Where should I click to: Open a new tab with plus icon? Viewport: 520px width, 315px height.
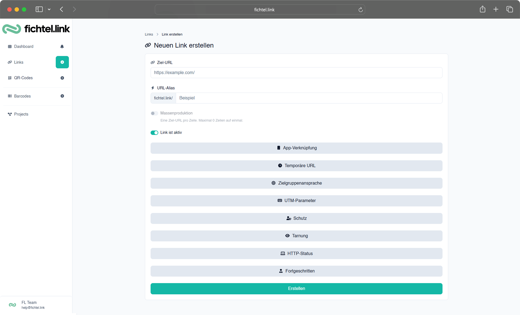point(496,9)
